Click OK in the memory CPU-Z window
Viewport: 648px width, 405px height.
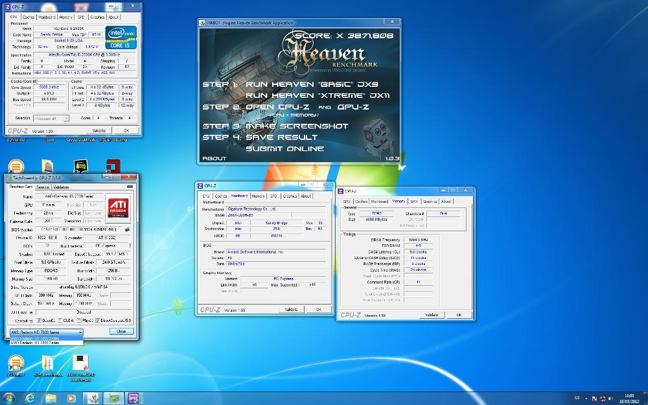click(459, 315)
